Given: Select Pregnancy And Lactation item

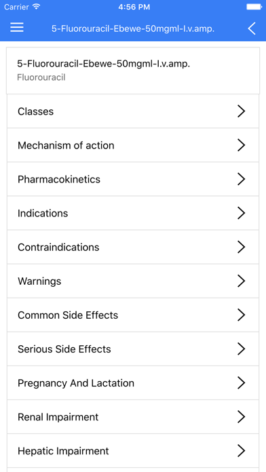Looking at the screenshot, I should (x=133, y=383).
